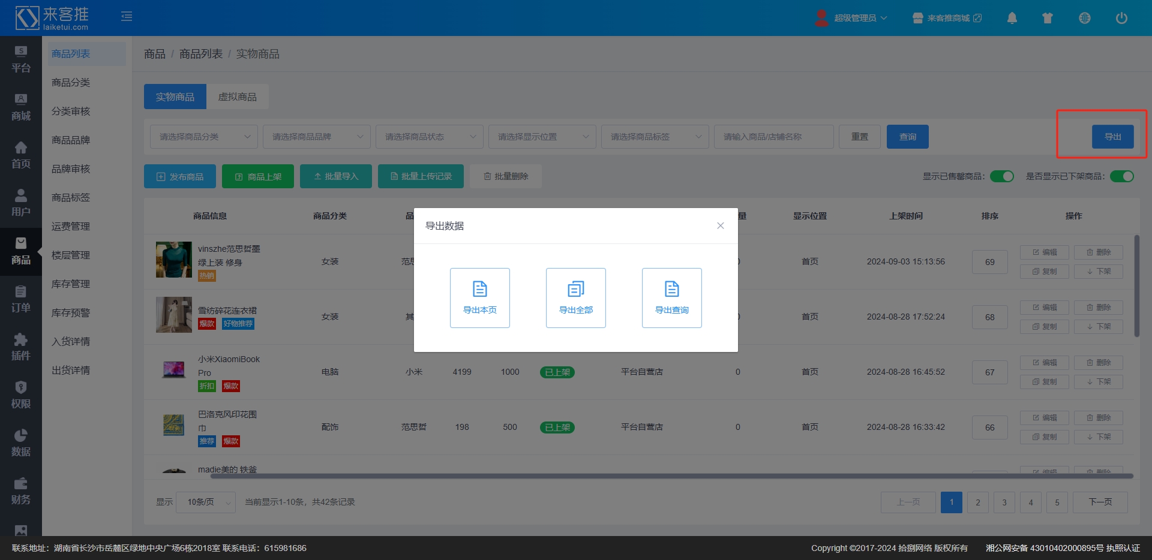Open 订单 section in left sidebar
The image size is (1152, 560).
[20, 299]
